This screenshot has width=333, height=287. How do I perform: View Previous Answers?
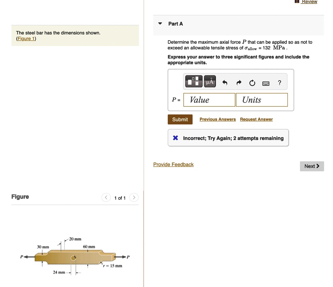point(218,119)
